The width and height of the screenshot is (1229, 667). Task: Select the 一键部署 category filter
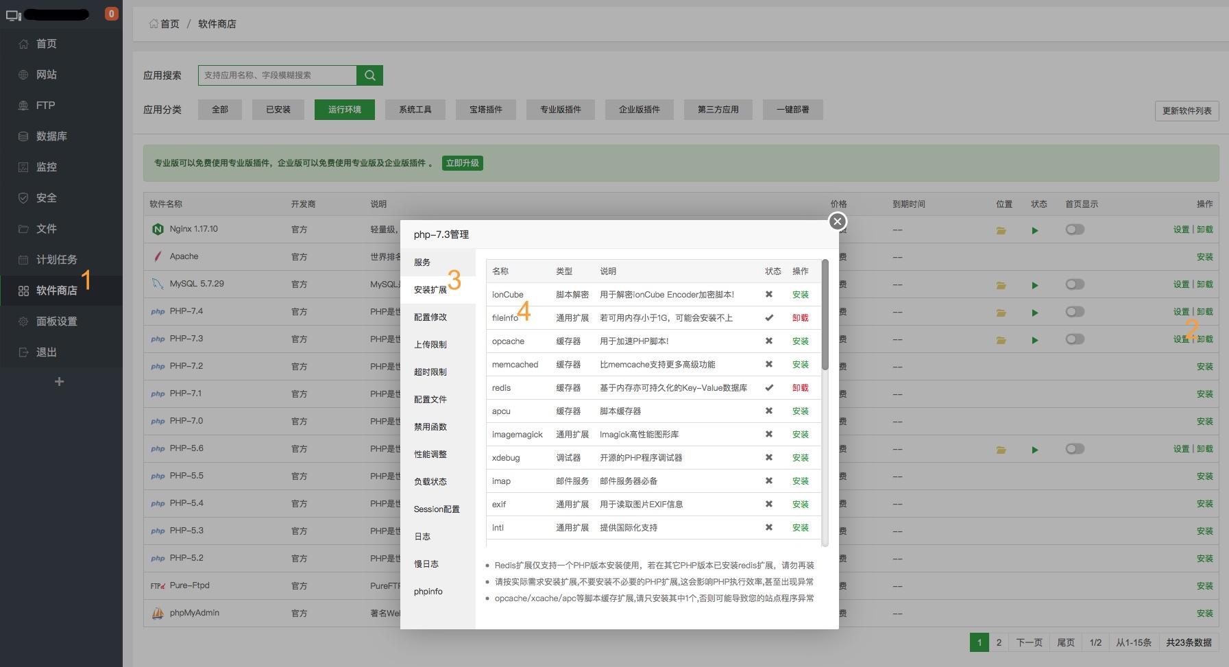click(x=793, y=110)
